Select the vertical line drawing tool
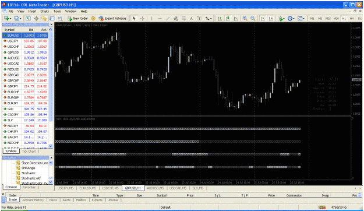Image resolution: width=364 pixels, height=211 pixels. point(151,18)
